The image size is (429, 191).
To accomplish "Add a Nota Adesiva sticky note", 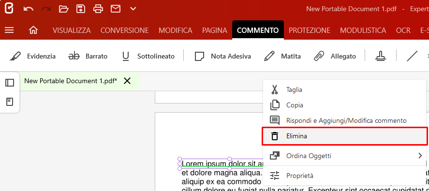I will point(222,57).
